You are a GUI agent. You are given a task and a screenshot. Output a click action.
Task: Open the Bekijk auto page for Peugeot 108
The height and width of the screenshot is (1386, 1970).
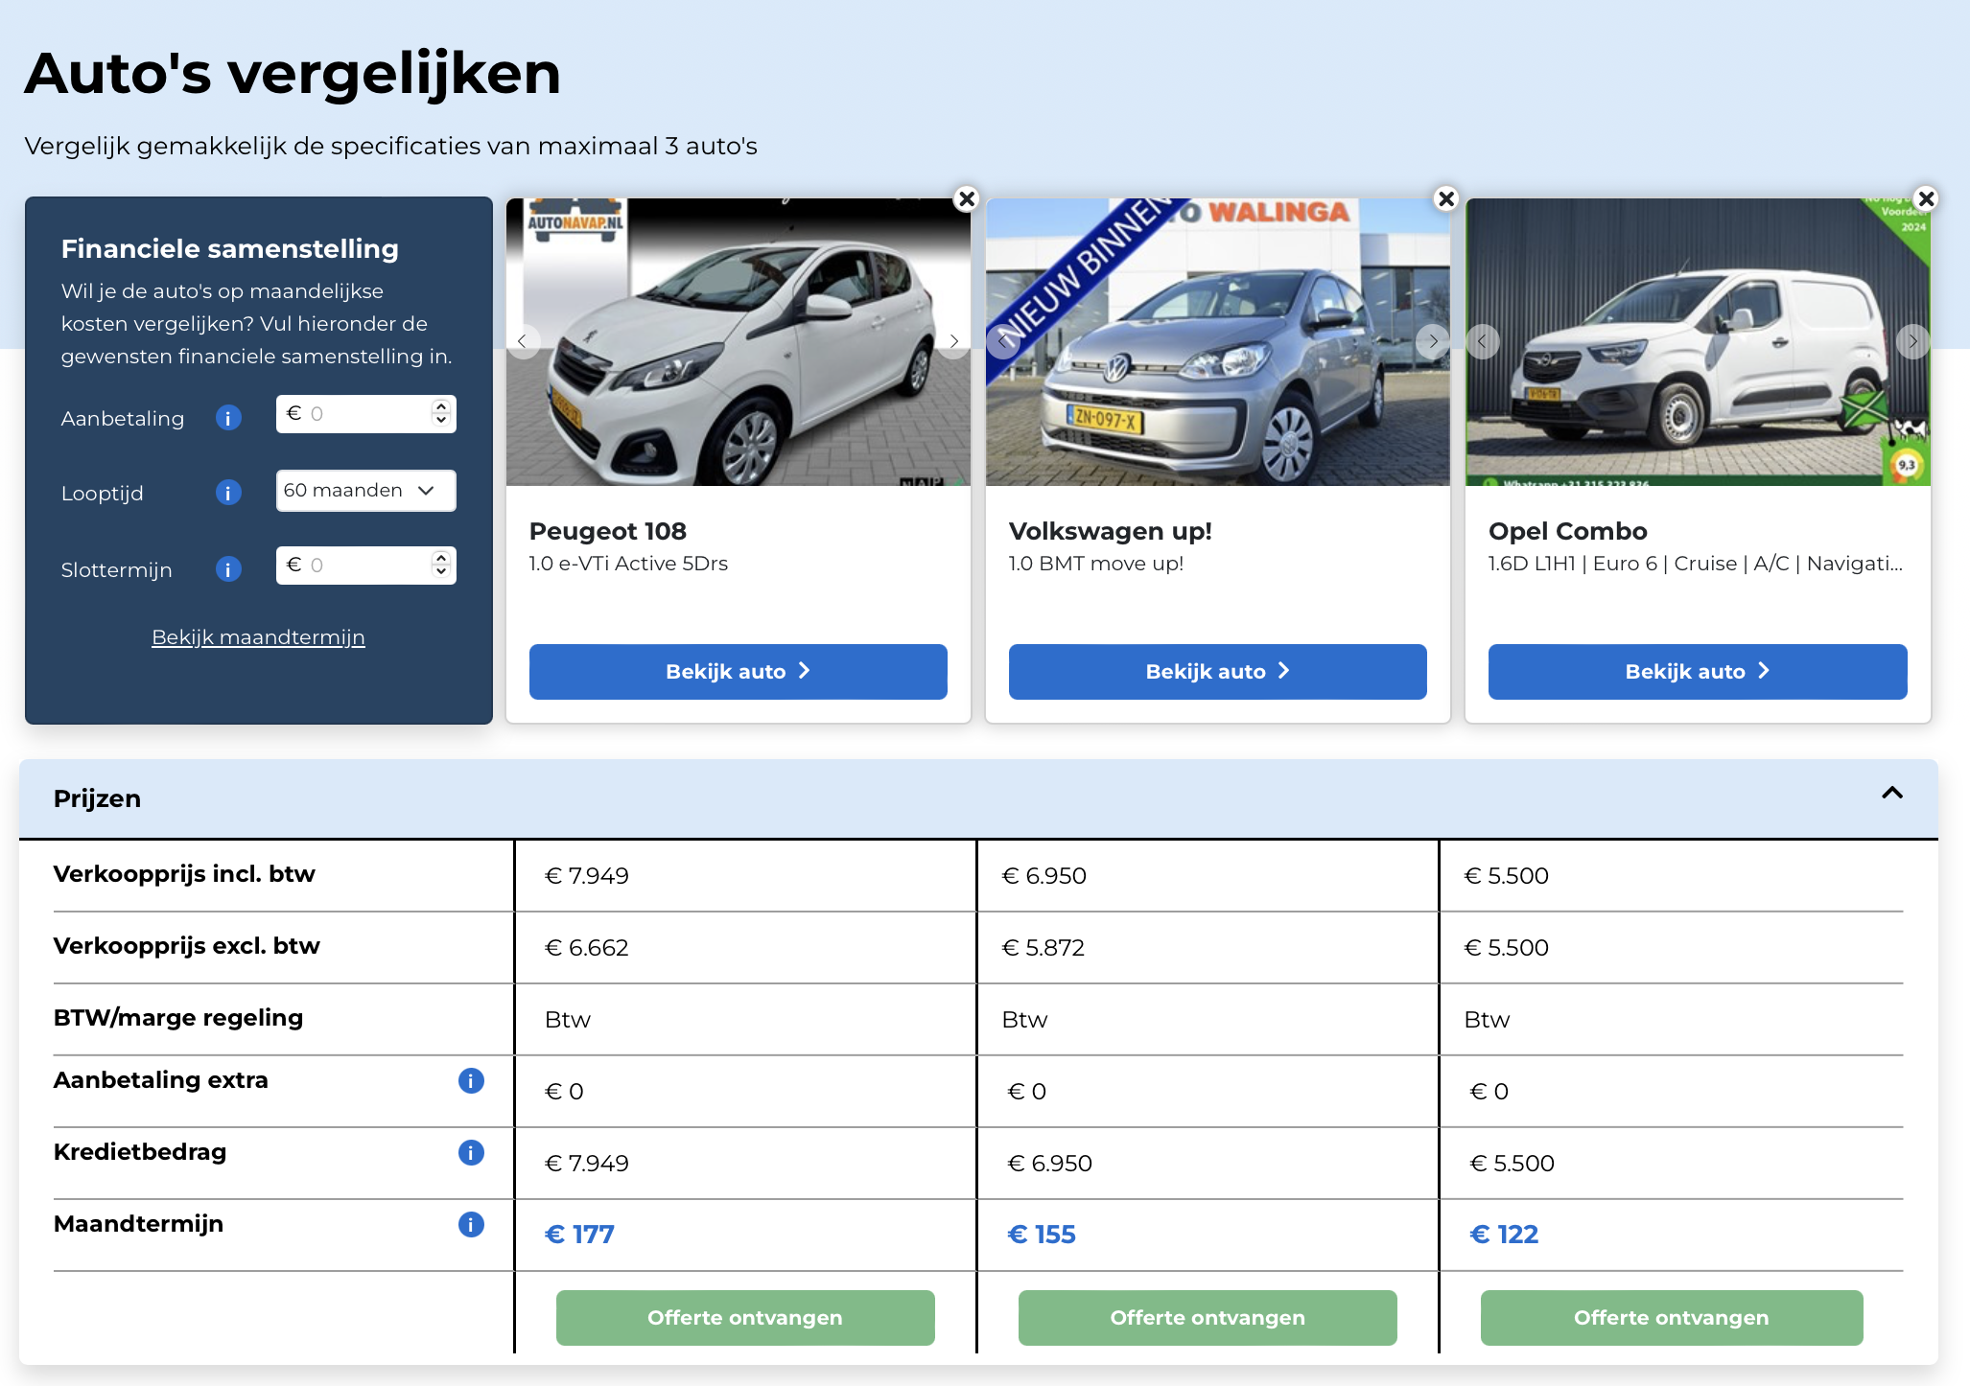click(x=738, y=671)
